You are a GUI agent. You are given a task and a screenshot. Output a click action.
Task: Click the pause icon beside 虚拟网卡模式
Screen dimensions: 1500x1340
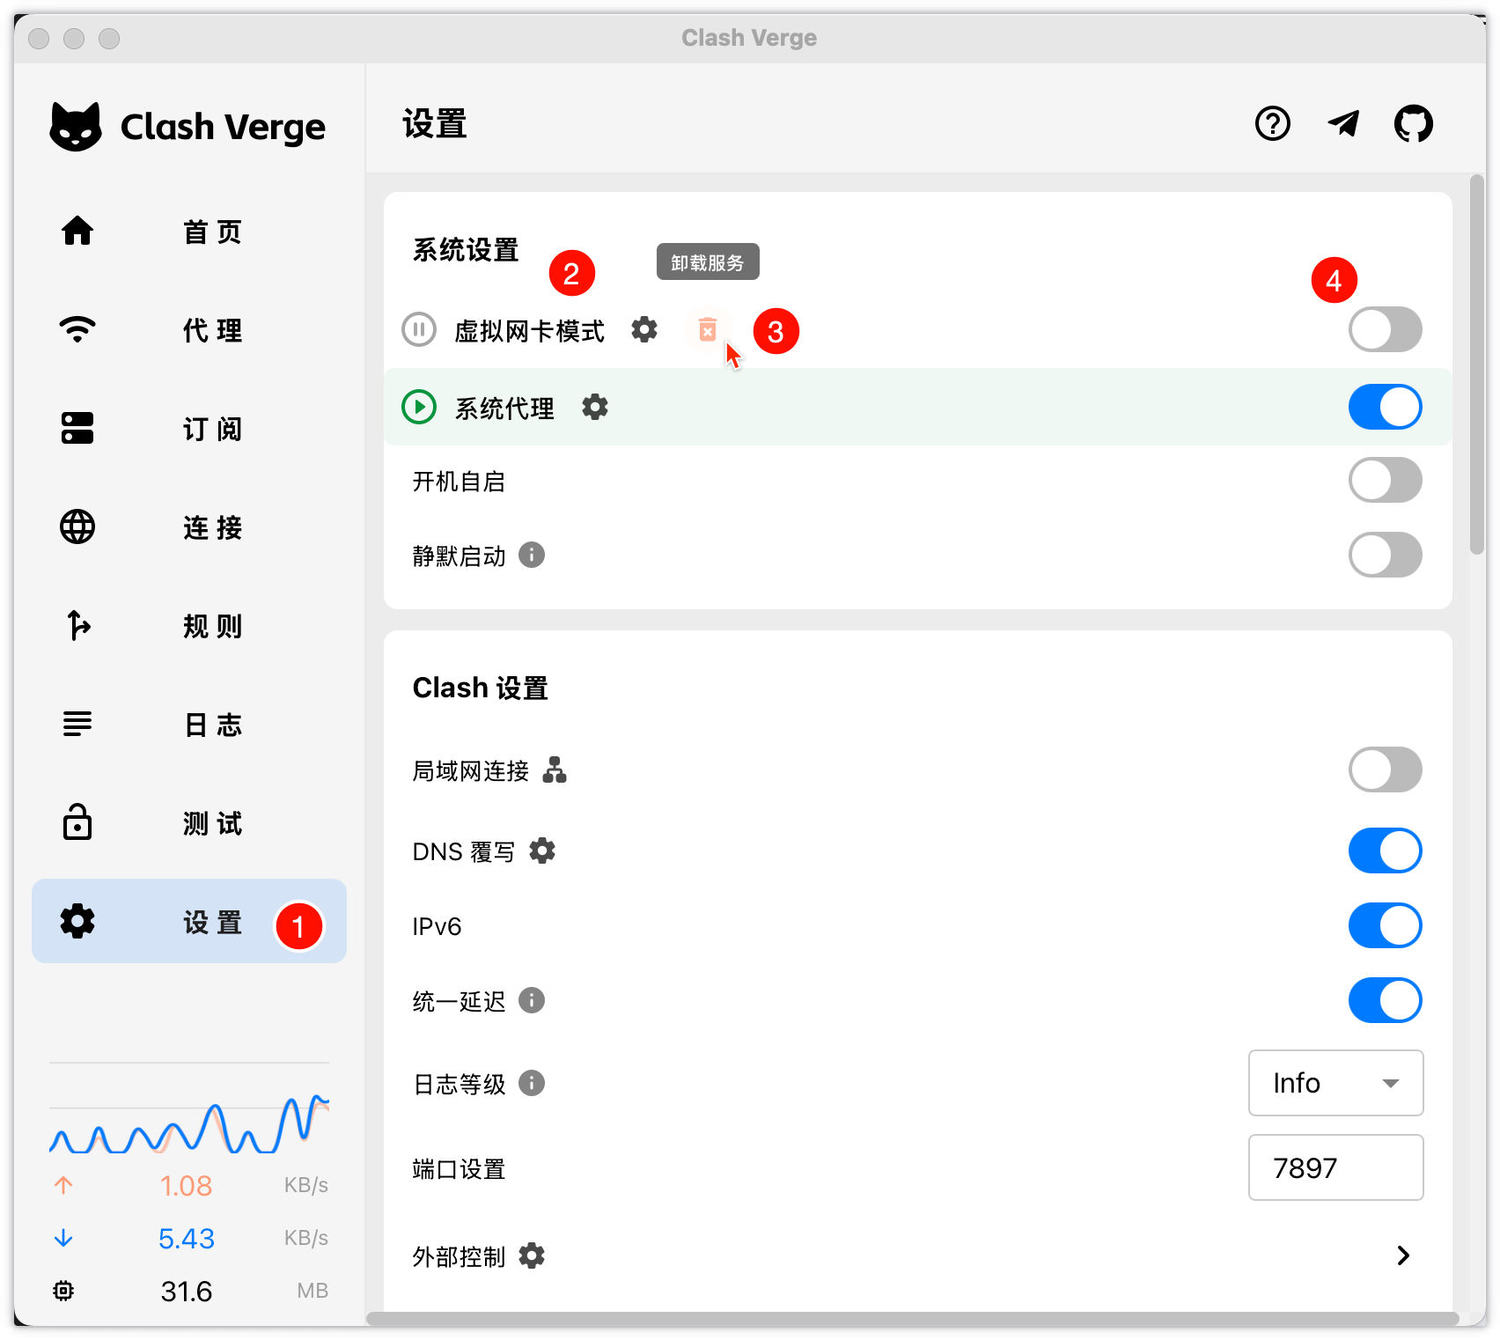click(420, 330)
